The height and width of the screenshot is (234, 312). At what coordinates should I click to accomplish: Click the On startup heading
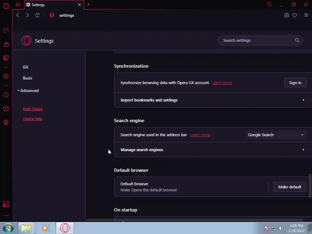coord(126,210)
